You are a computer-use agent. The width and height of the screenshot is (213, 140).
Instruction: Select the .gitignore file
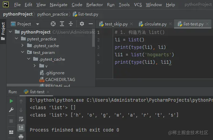[52, 73]
